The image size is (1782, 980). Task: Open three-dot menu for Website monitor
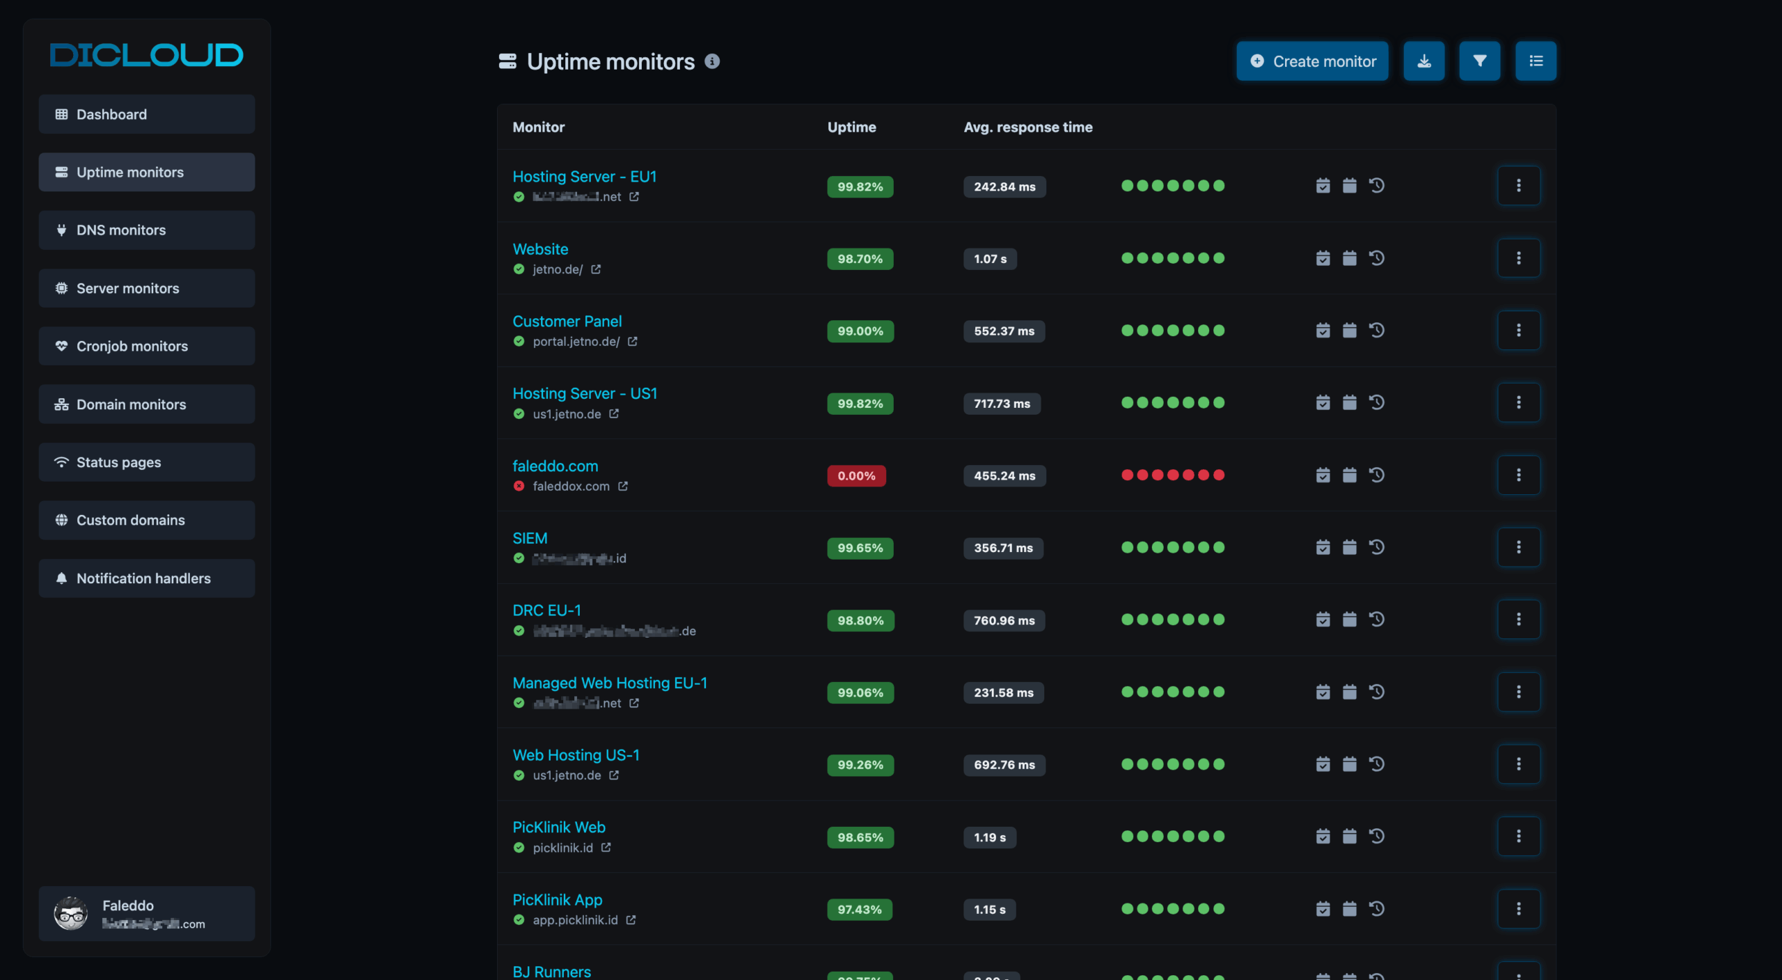[1518, 258]
